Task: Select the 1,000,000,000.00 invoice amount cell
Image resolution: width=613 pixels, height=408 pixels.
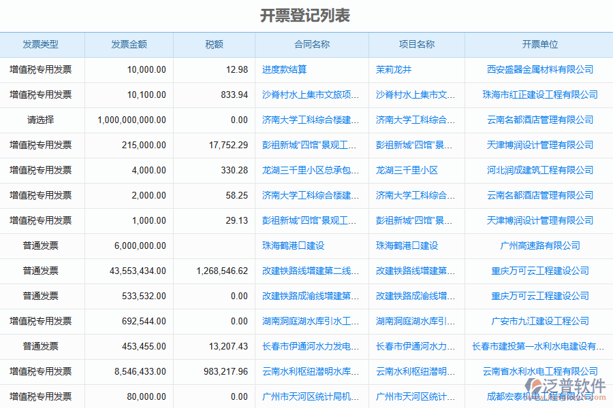Action: (x=131, y=120)
